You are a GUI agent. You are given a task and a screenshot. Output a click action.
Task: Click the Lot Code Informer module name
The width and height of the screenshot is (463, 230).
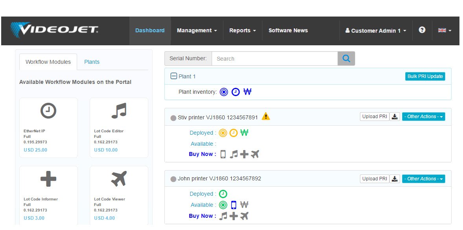(41, 199)
